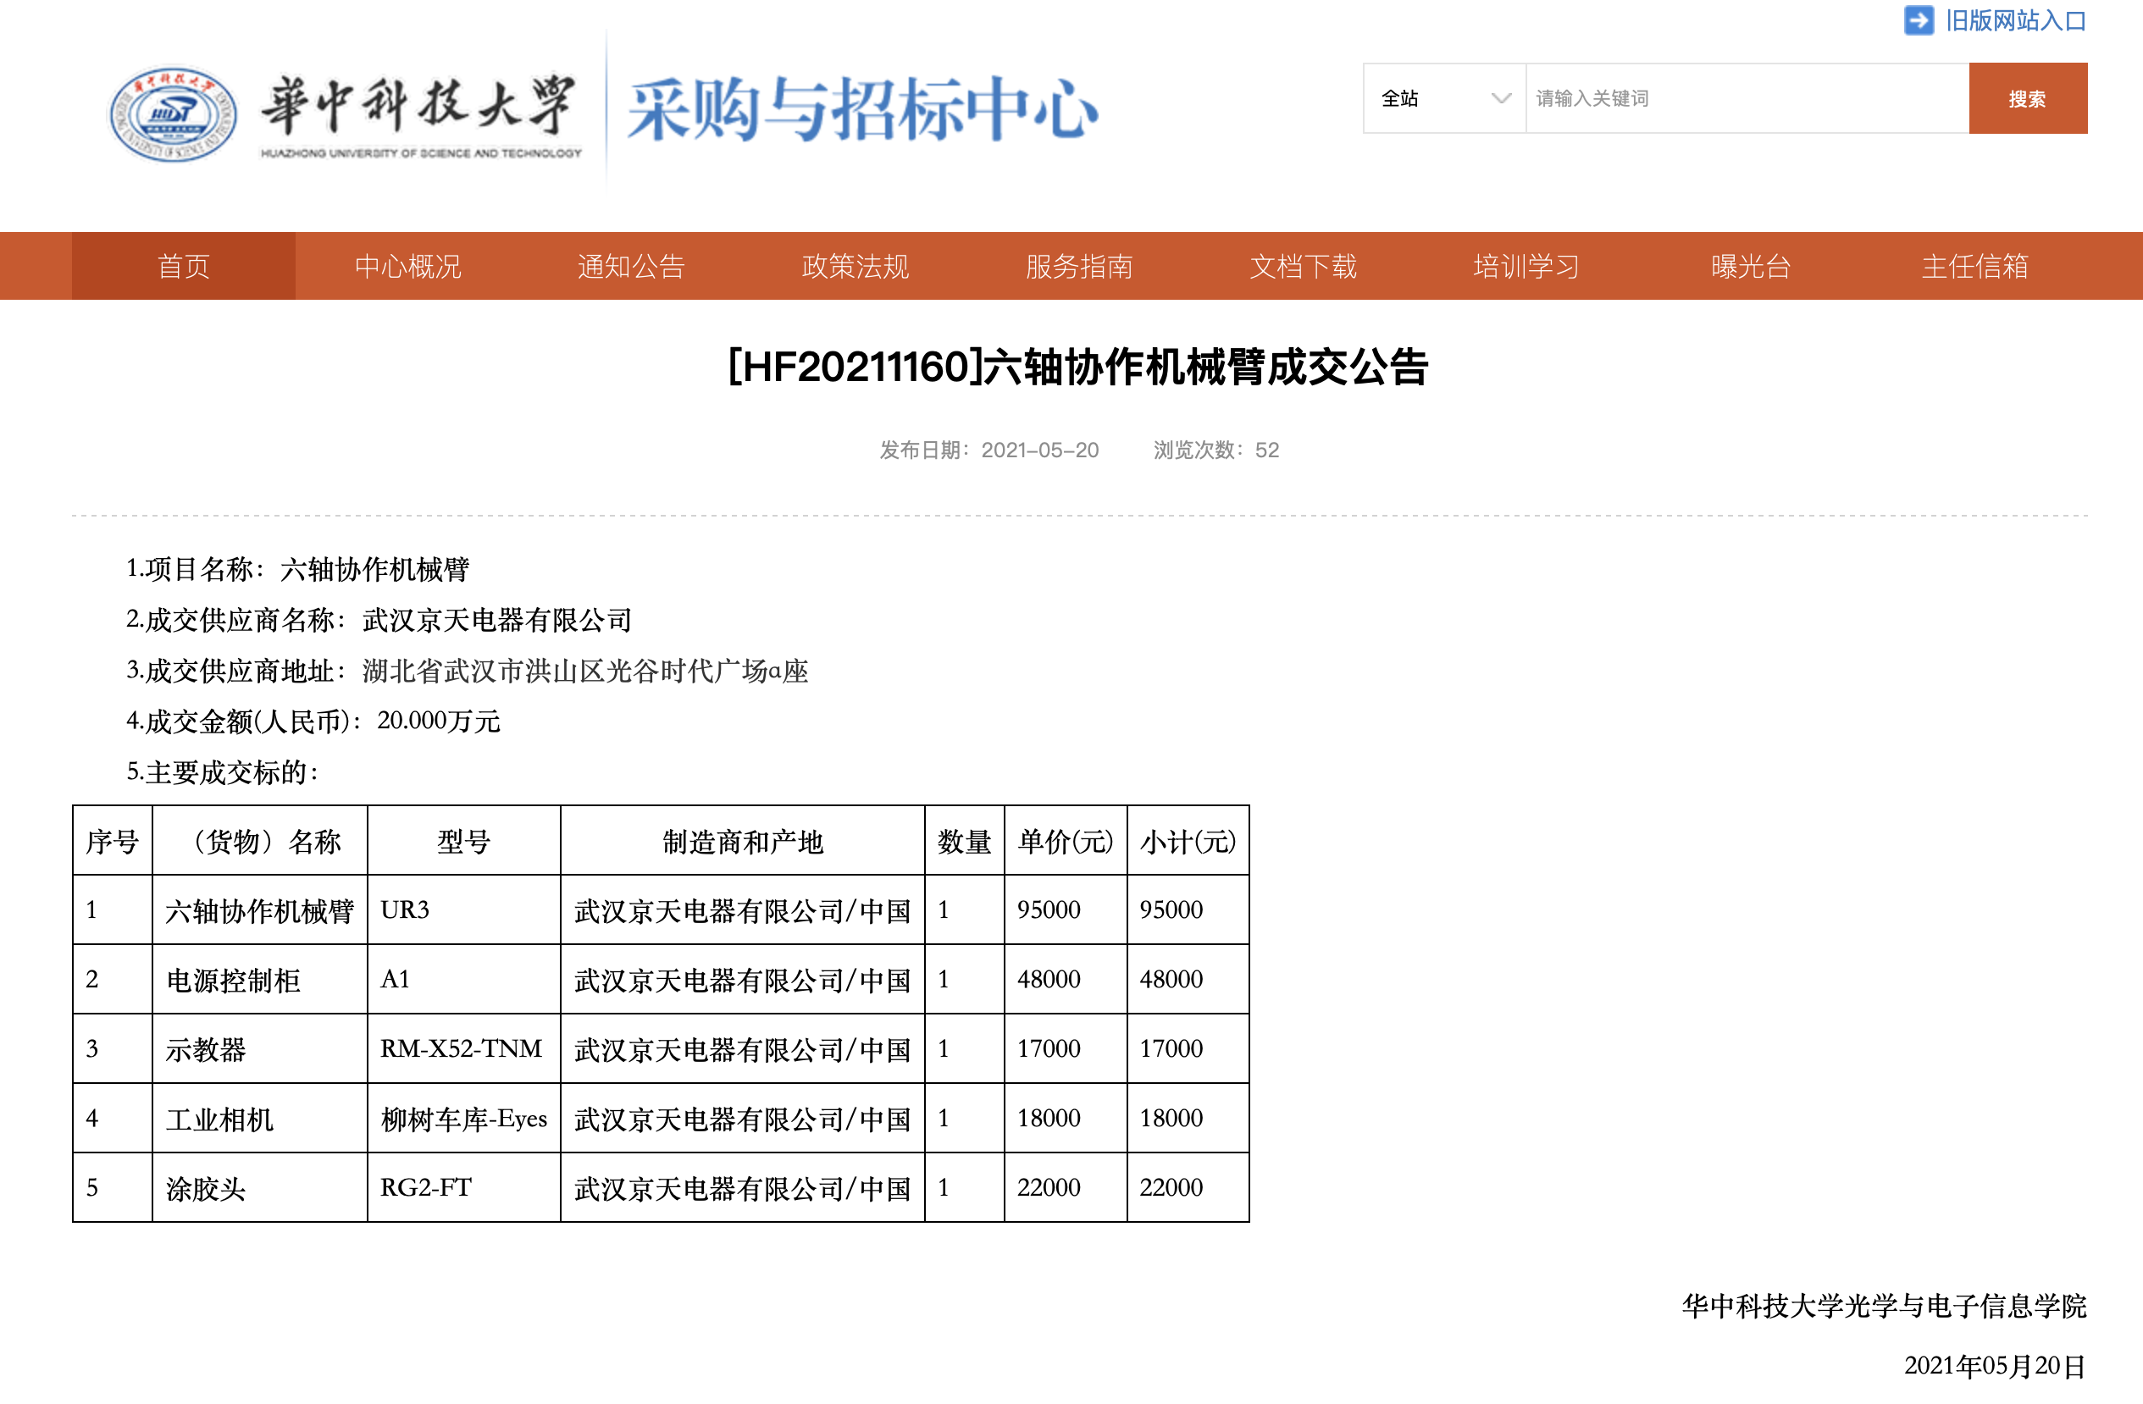Image resolution: width=2143 pixels, height=1404 pixels.
Task: Click the 柳树车库-Eyes model cell
Action: (463, 1118)
